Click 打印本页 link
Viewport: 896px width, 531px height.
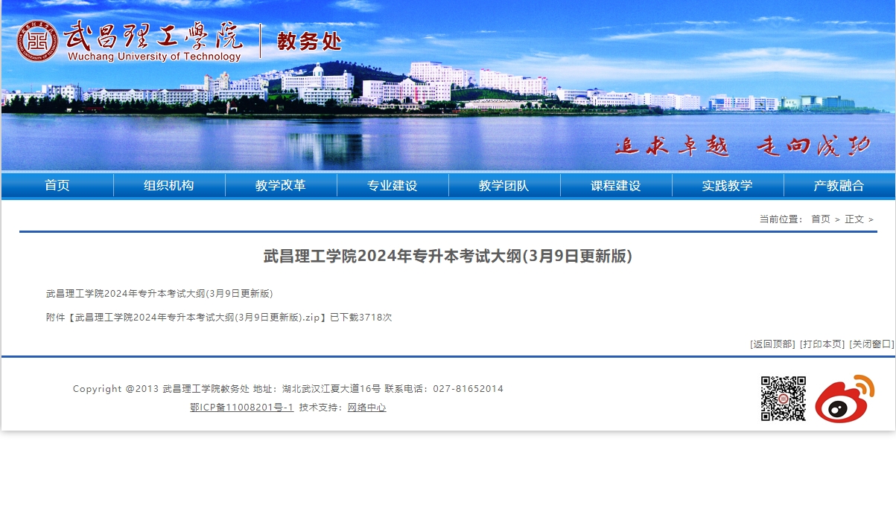pyautogui.click(x=822, y=344)
